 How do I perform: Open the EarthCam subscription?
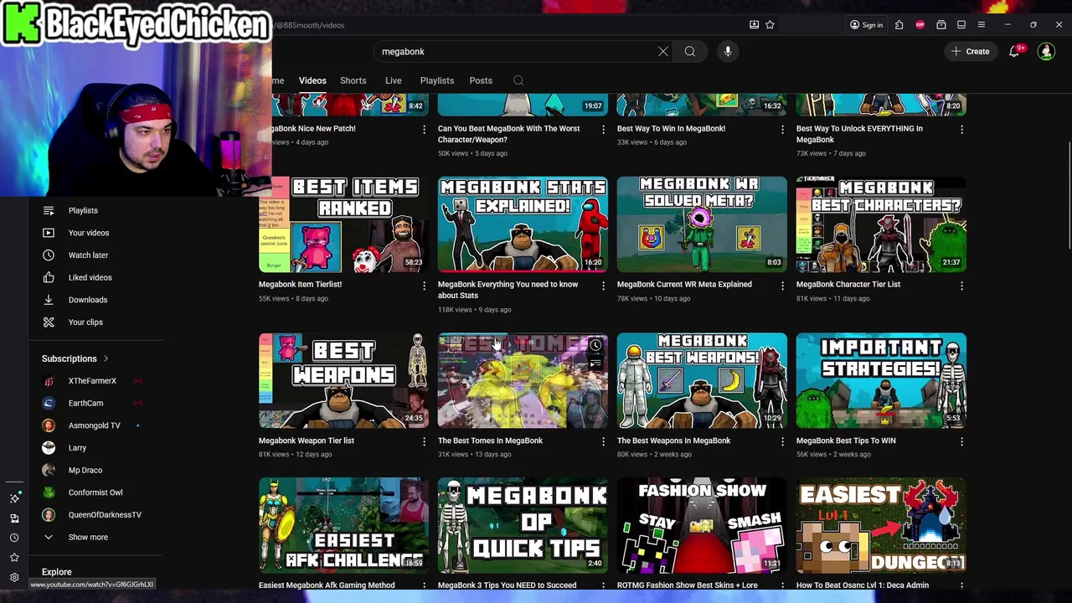(85, 403)
